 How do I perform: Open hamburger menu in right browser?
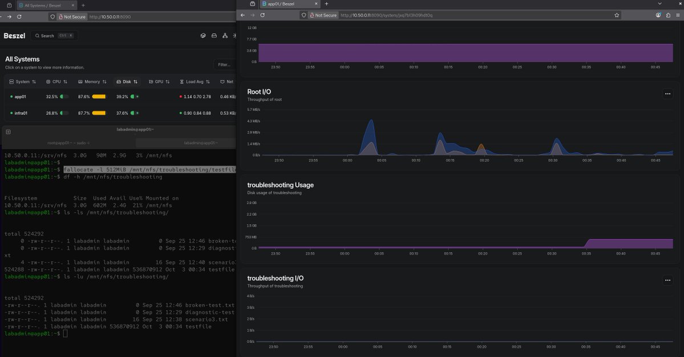(678, 15)
